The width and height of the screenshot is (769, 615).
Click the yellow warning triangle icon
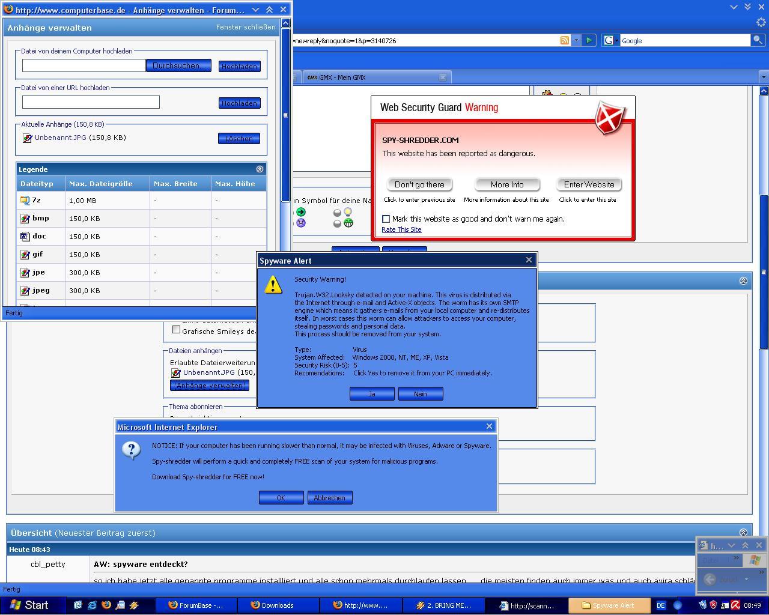[273, 285]
